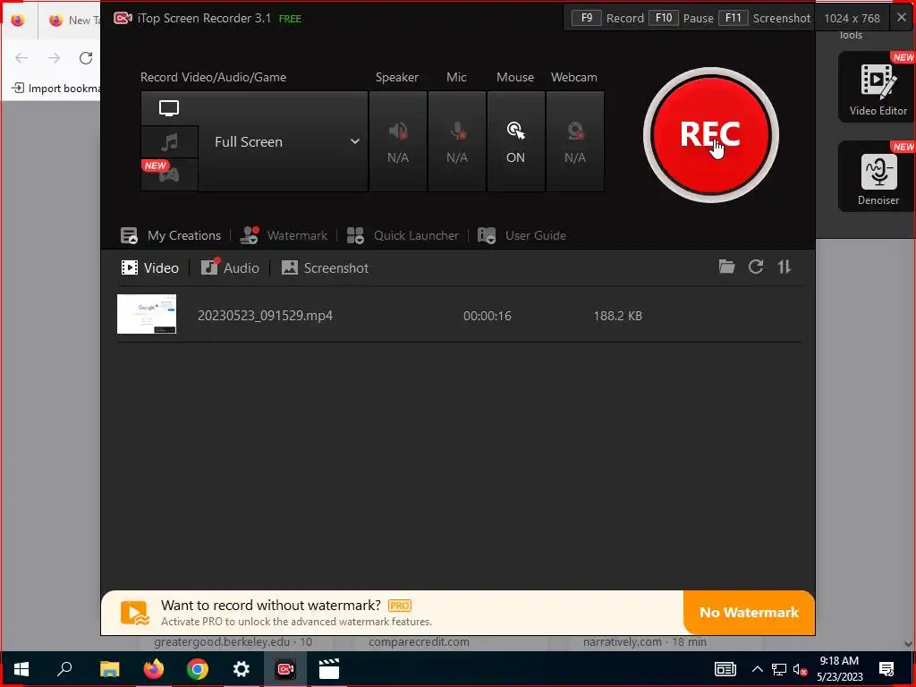The width and height of the screenshot is (916, 687).
Task: Switch to the Video tab
Action: (x=149, y=268)
